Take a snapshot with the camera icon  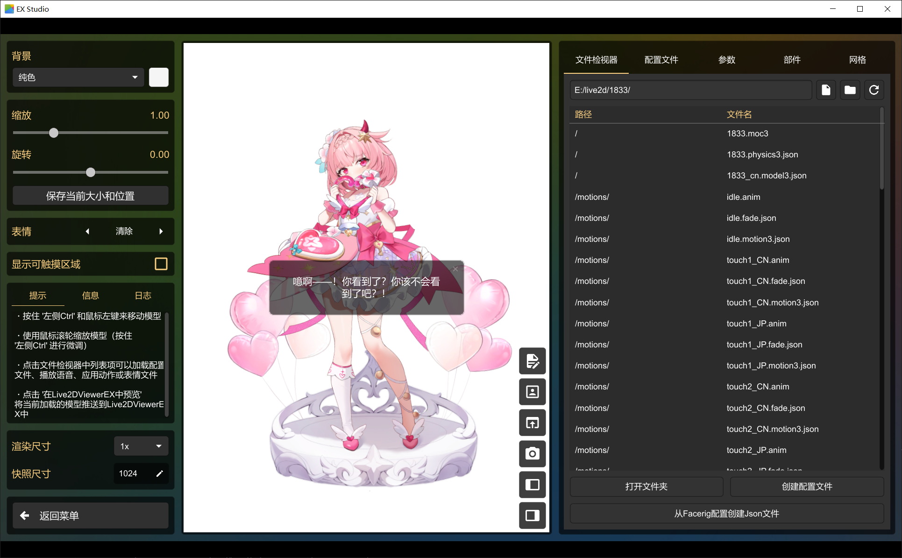[533, 453]
